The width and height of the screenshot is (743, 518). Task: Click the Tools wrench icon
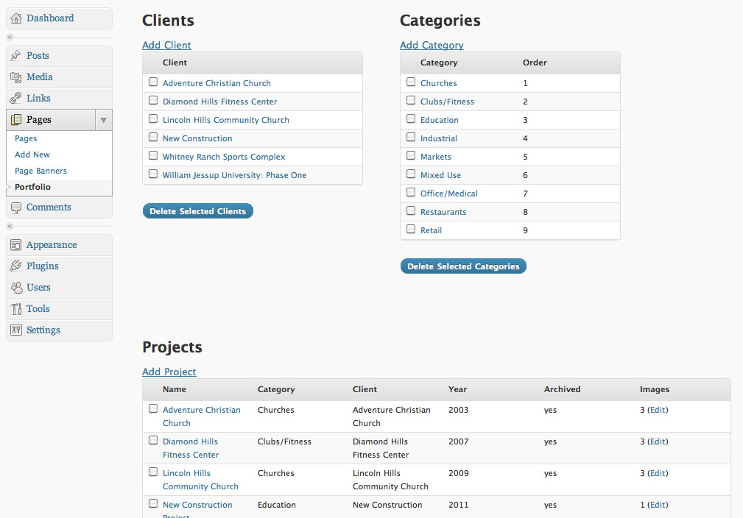pyautogui.click(x=15, y=309)
